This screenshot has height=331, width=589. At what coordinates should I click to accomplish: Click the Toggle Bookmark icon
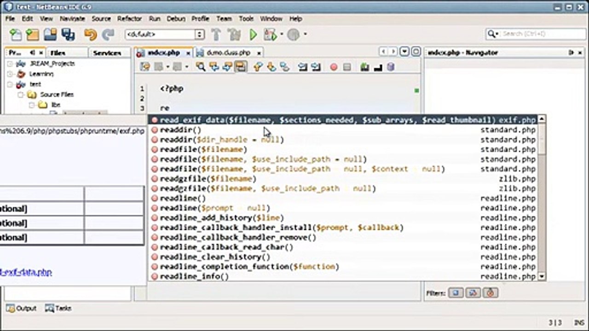click(x=285, y=67)
